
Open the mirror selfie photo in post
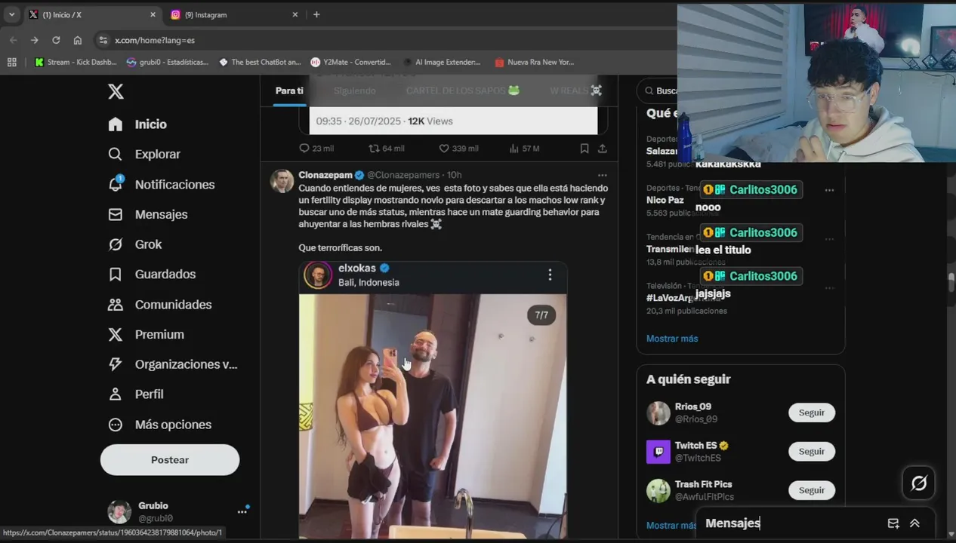click(433, 400)
